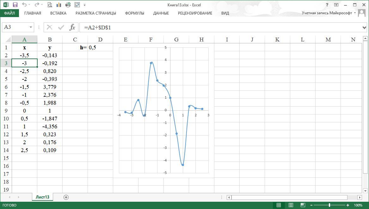Switch to Page Layout view in status bar
The width and height of the screenshot is (369, 209).
291,205
